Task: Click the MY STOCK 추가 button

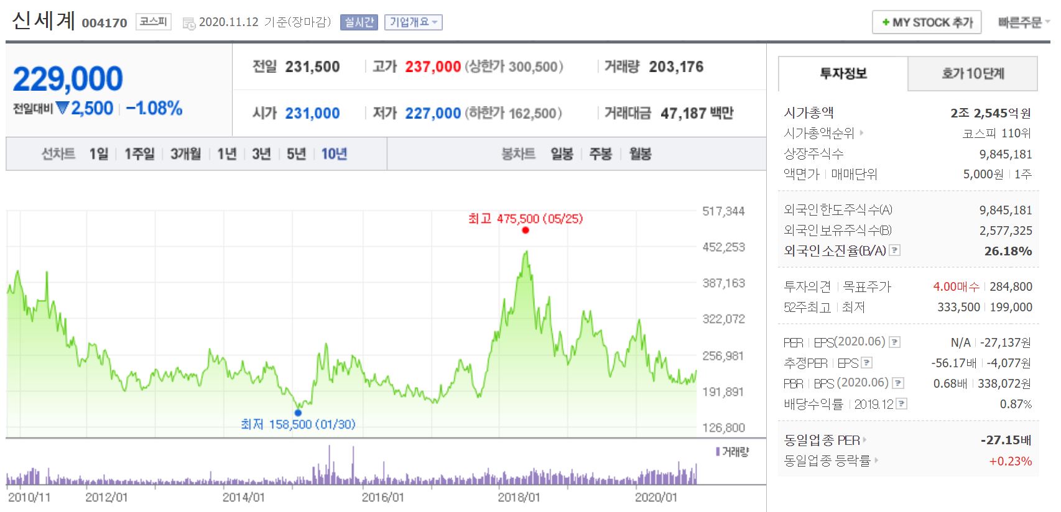Action: (927, 22)
